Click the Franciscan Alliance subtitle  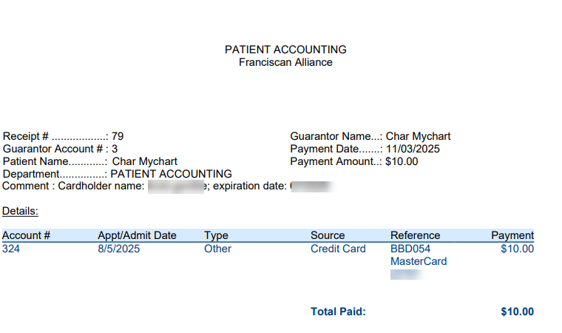coord(285,62)
